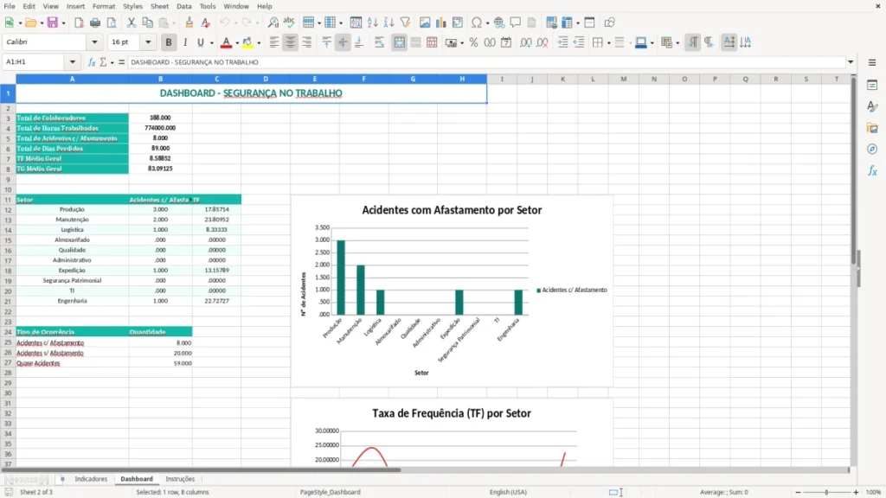The image size is (886, 498).
Task: Open Background Color dropdown arrow
Action: [x=259, y=43]
